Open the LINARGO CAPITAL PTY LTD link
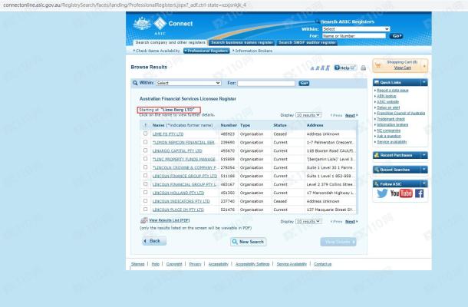 click(177, 150)
